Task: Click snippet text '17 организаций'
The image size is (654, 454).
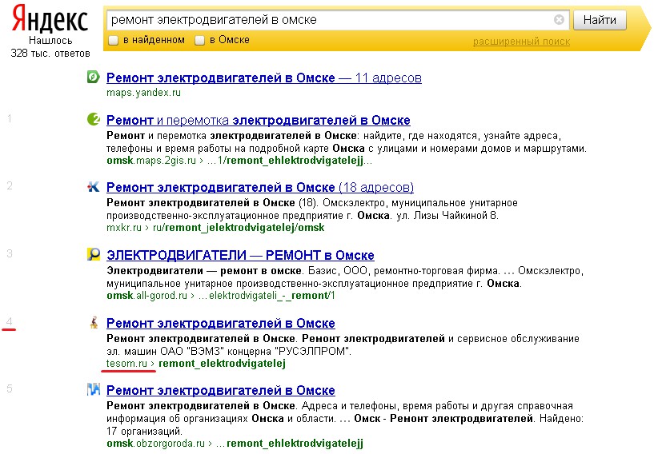Action: (144, 431)
